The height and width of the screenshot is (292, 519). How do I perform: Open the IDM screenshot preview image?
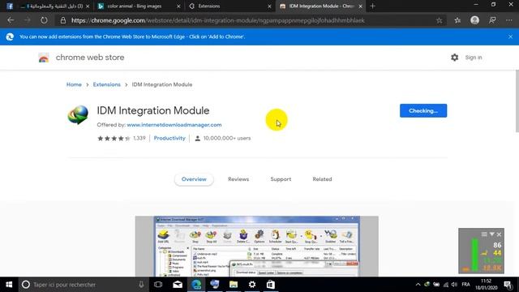click(256, 247)
